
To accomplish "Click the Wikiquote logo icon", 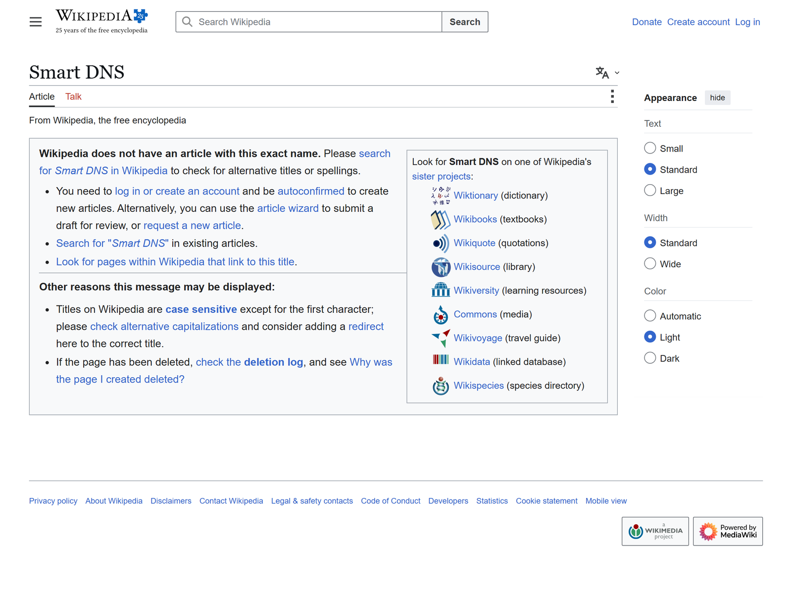I will coord(441,243).
